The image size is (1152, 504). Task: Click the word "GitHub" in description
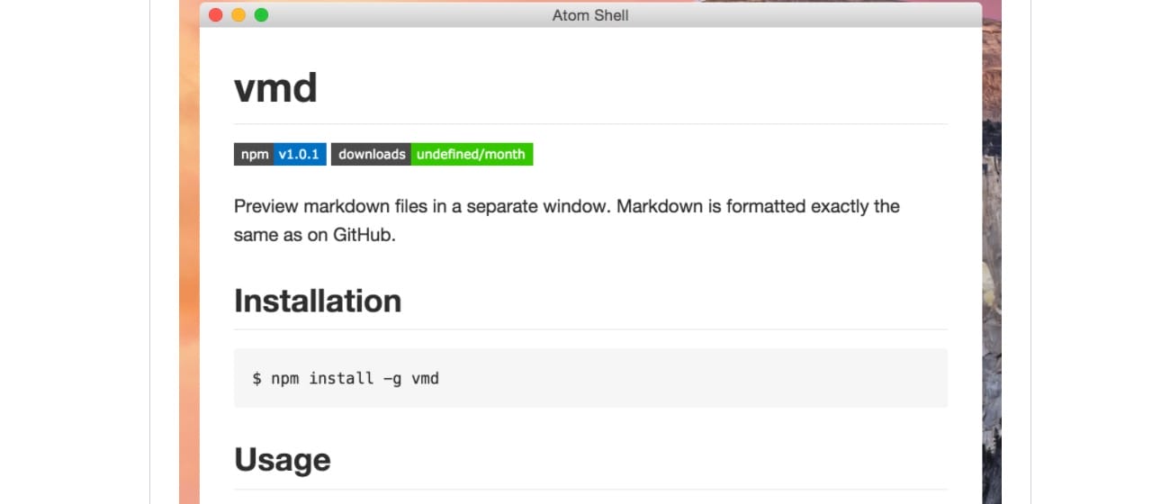click(364, 236)
